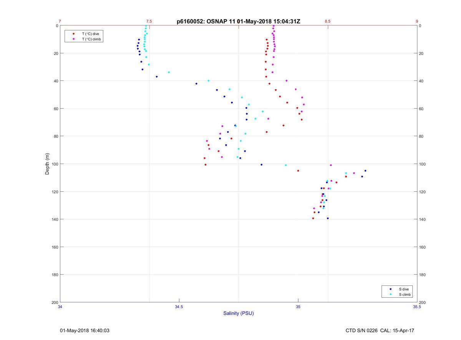Click the cyan dot in salinity legend
The height and width of the screenshot is (340, 461).
(391, 295)
